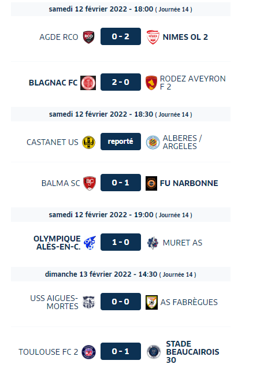Open the Blagnac 2 - 0 score details
The width and height of the screenshot is (260, 379).
[x=121, y=82]
